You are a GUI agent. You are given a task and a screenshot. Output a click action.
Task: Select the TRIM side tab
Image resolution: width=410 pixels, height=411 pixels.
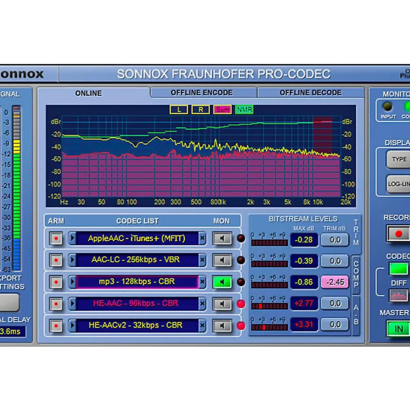(x=356, y=233)
